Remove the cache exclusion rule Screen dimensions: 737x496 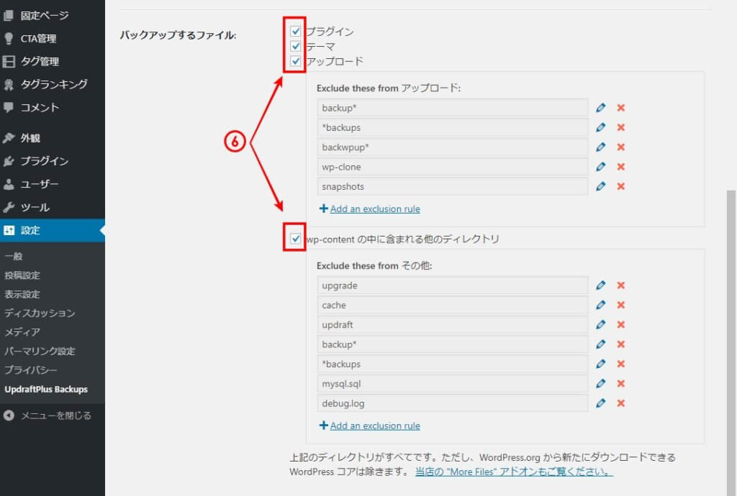[x=620, y=305]
